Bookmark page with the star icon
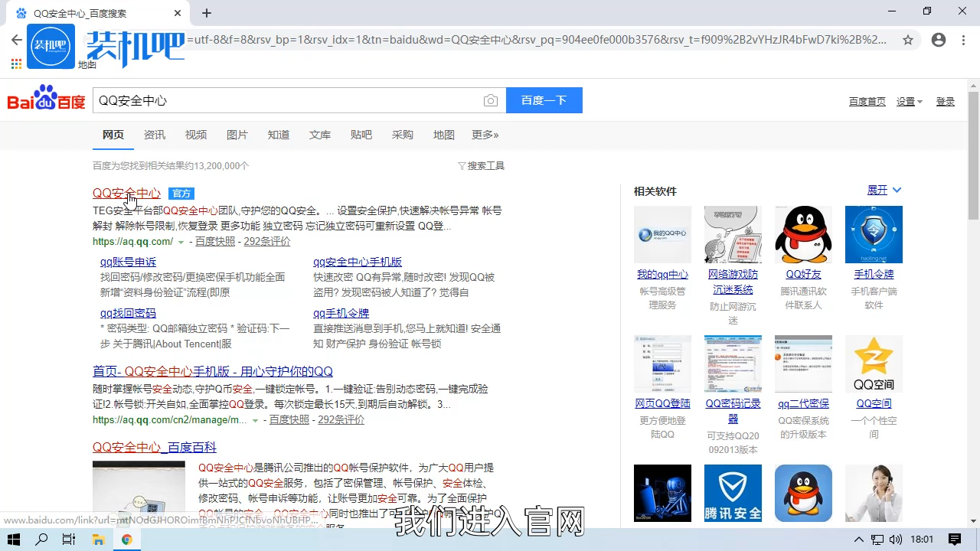This screenshot has height=551, width=980. [908, 40]
